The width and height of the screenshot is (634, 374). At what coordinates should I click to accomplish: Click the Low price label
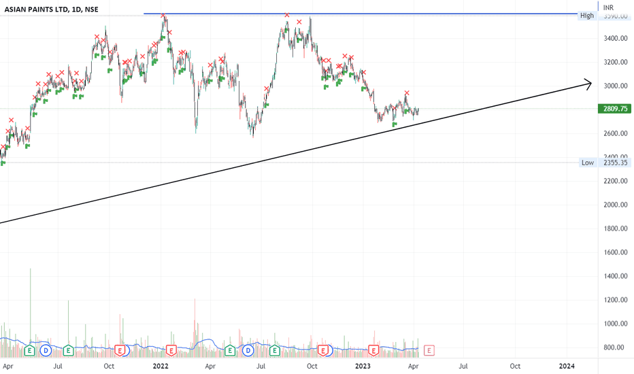[x=588, y=163]
